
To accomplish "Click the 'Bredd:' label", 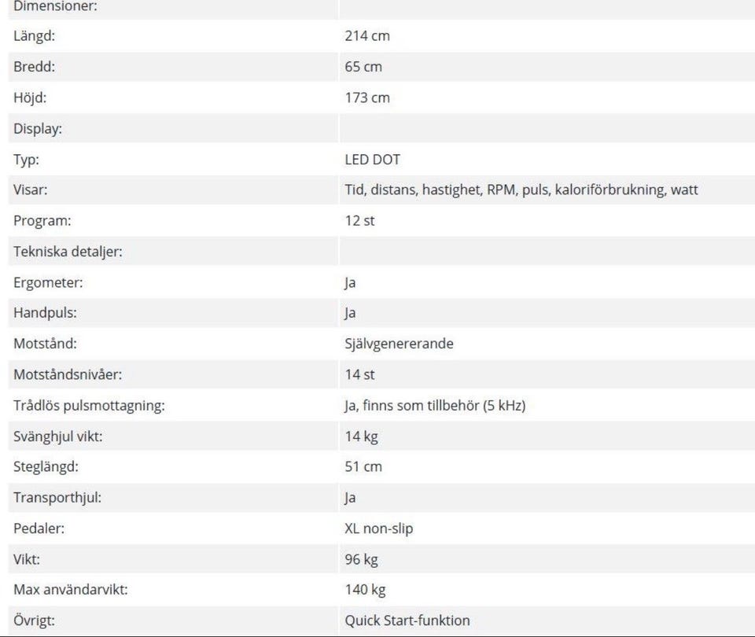I will coord(34,67).
